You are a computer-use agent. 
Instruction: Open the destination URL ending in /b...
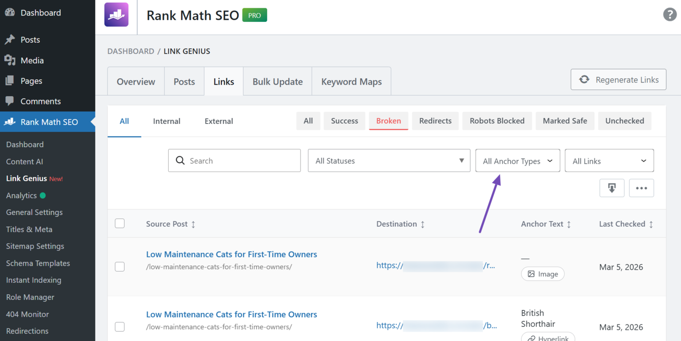[437, 326]
